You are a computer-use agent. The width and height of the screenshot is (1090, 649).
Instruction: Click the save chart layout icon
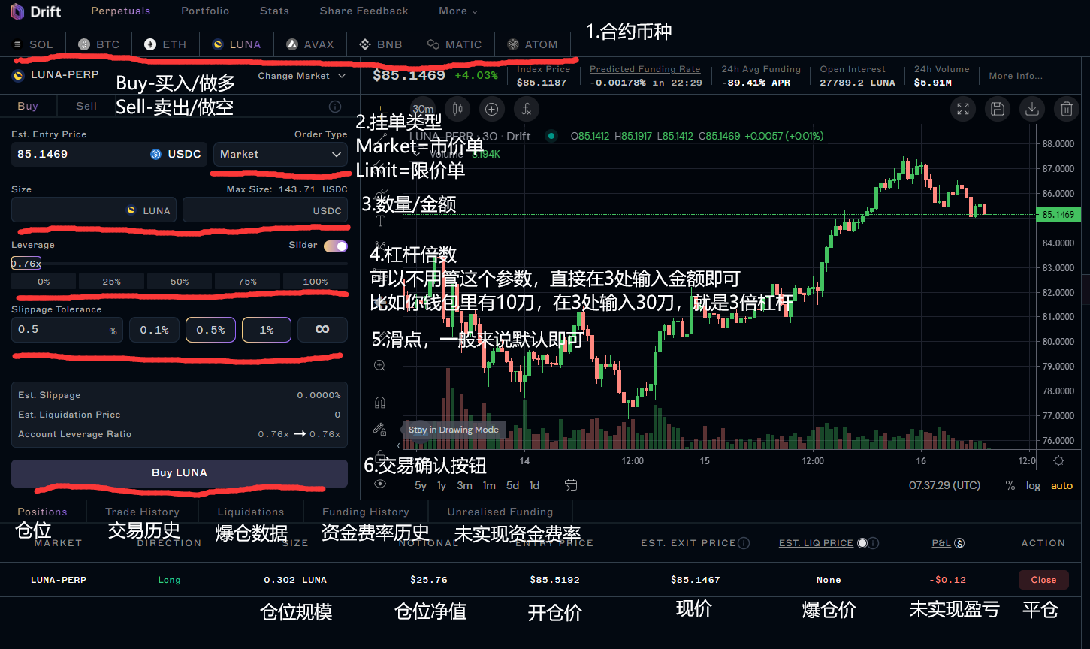click(x=998, y=109)
